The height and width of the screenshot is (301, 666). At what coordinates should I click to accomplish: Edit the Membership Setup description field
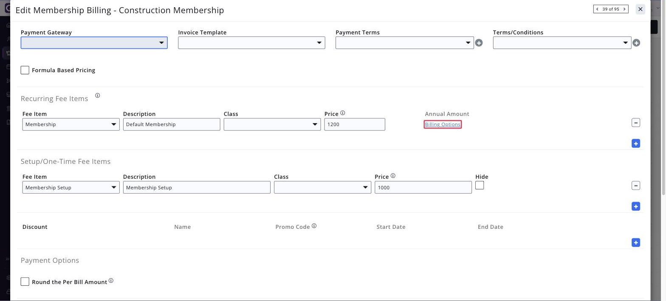click(x=197, y=187)
